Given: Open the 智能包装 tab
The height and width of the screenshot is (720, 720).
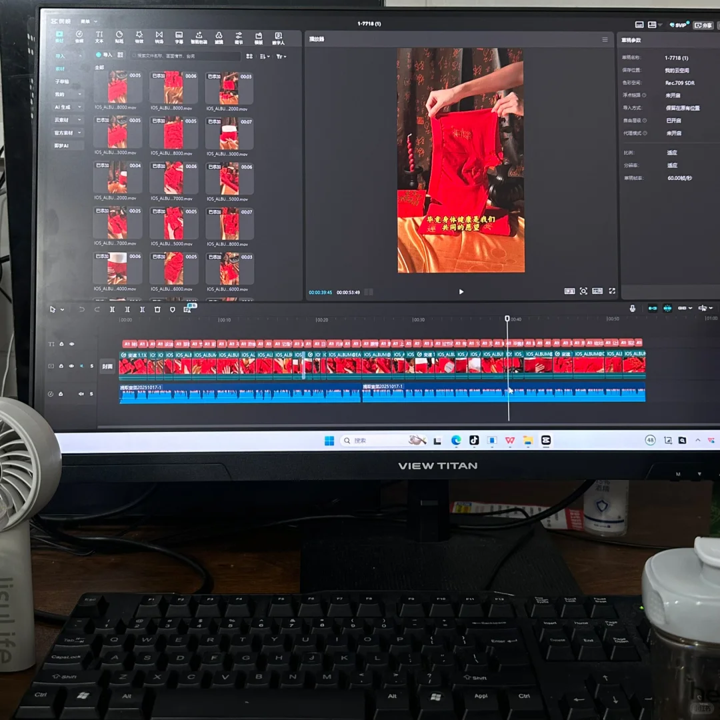Looking at the screenshot, I should point(199,37).
